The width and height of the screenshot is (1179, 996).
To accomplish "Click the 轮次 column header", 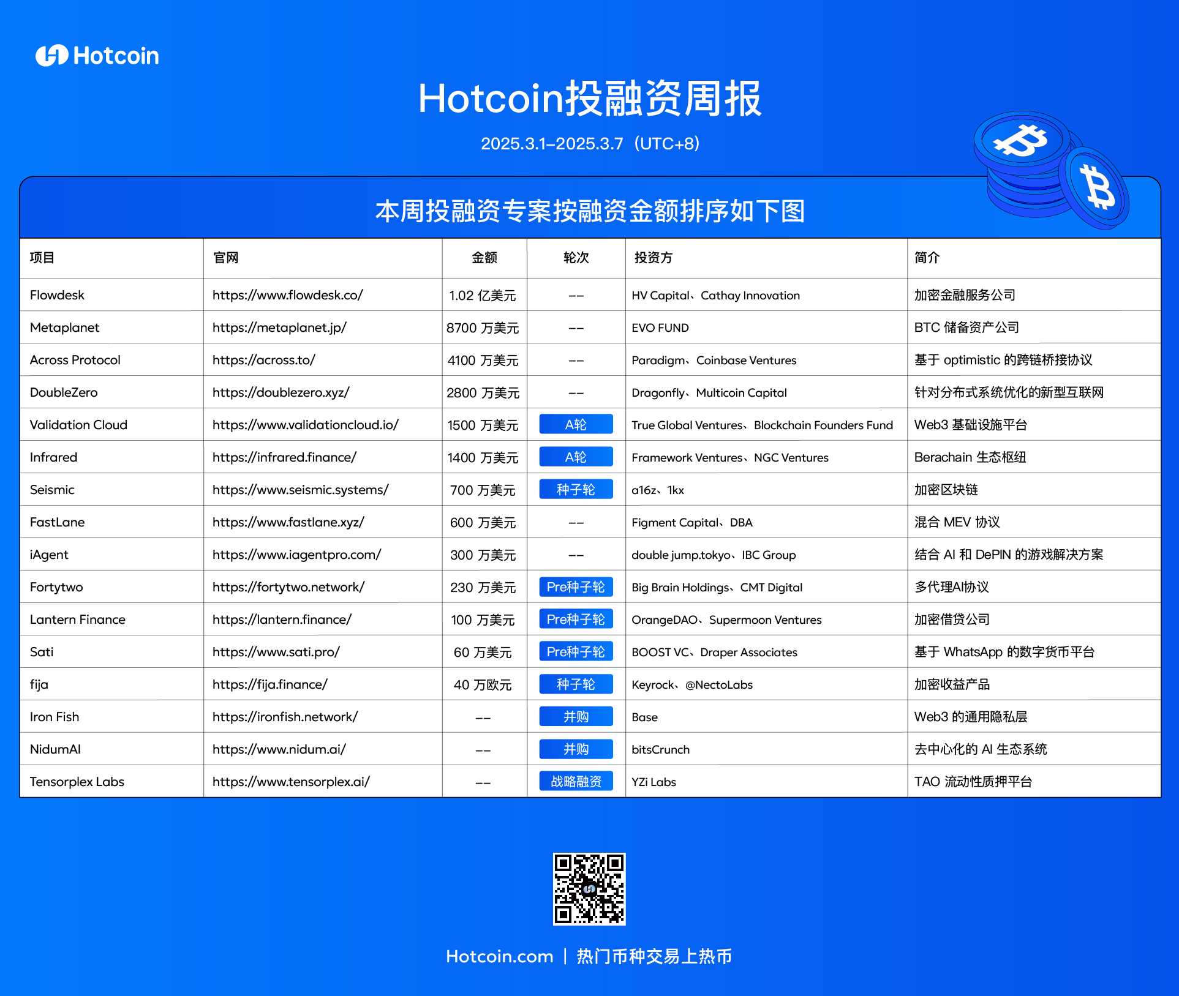I will (576, 258).
